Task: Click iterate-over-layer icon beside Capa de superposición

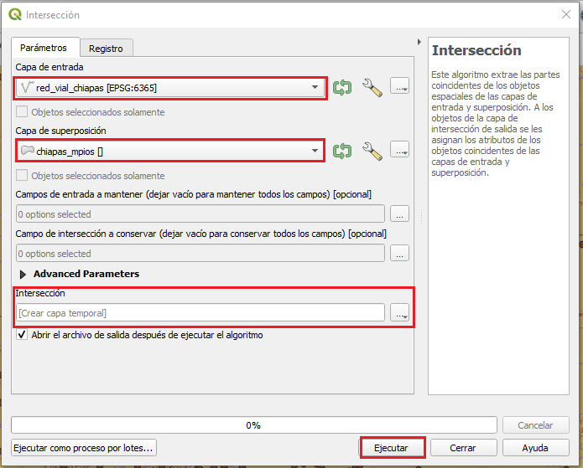Action: (x=342, y=151)
